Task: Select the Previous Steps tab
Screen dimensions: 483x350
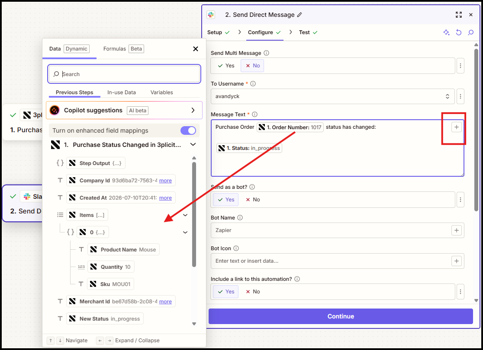Action: click(x=74, y=92)
